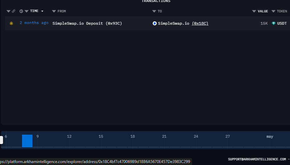
Task: Click the SimpleSwap.io recipient entity name
Action: click(x=174, y=23)
